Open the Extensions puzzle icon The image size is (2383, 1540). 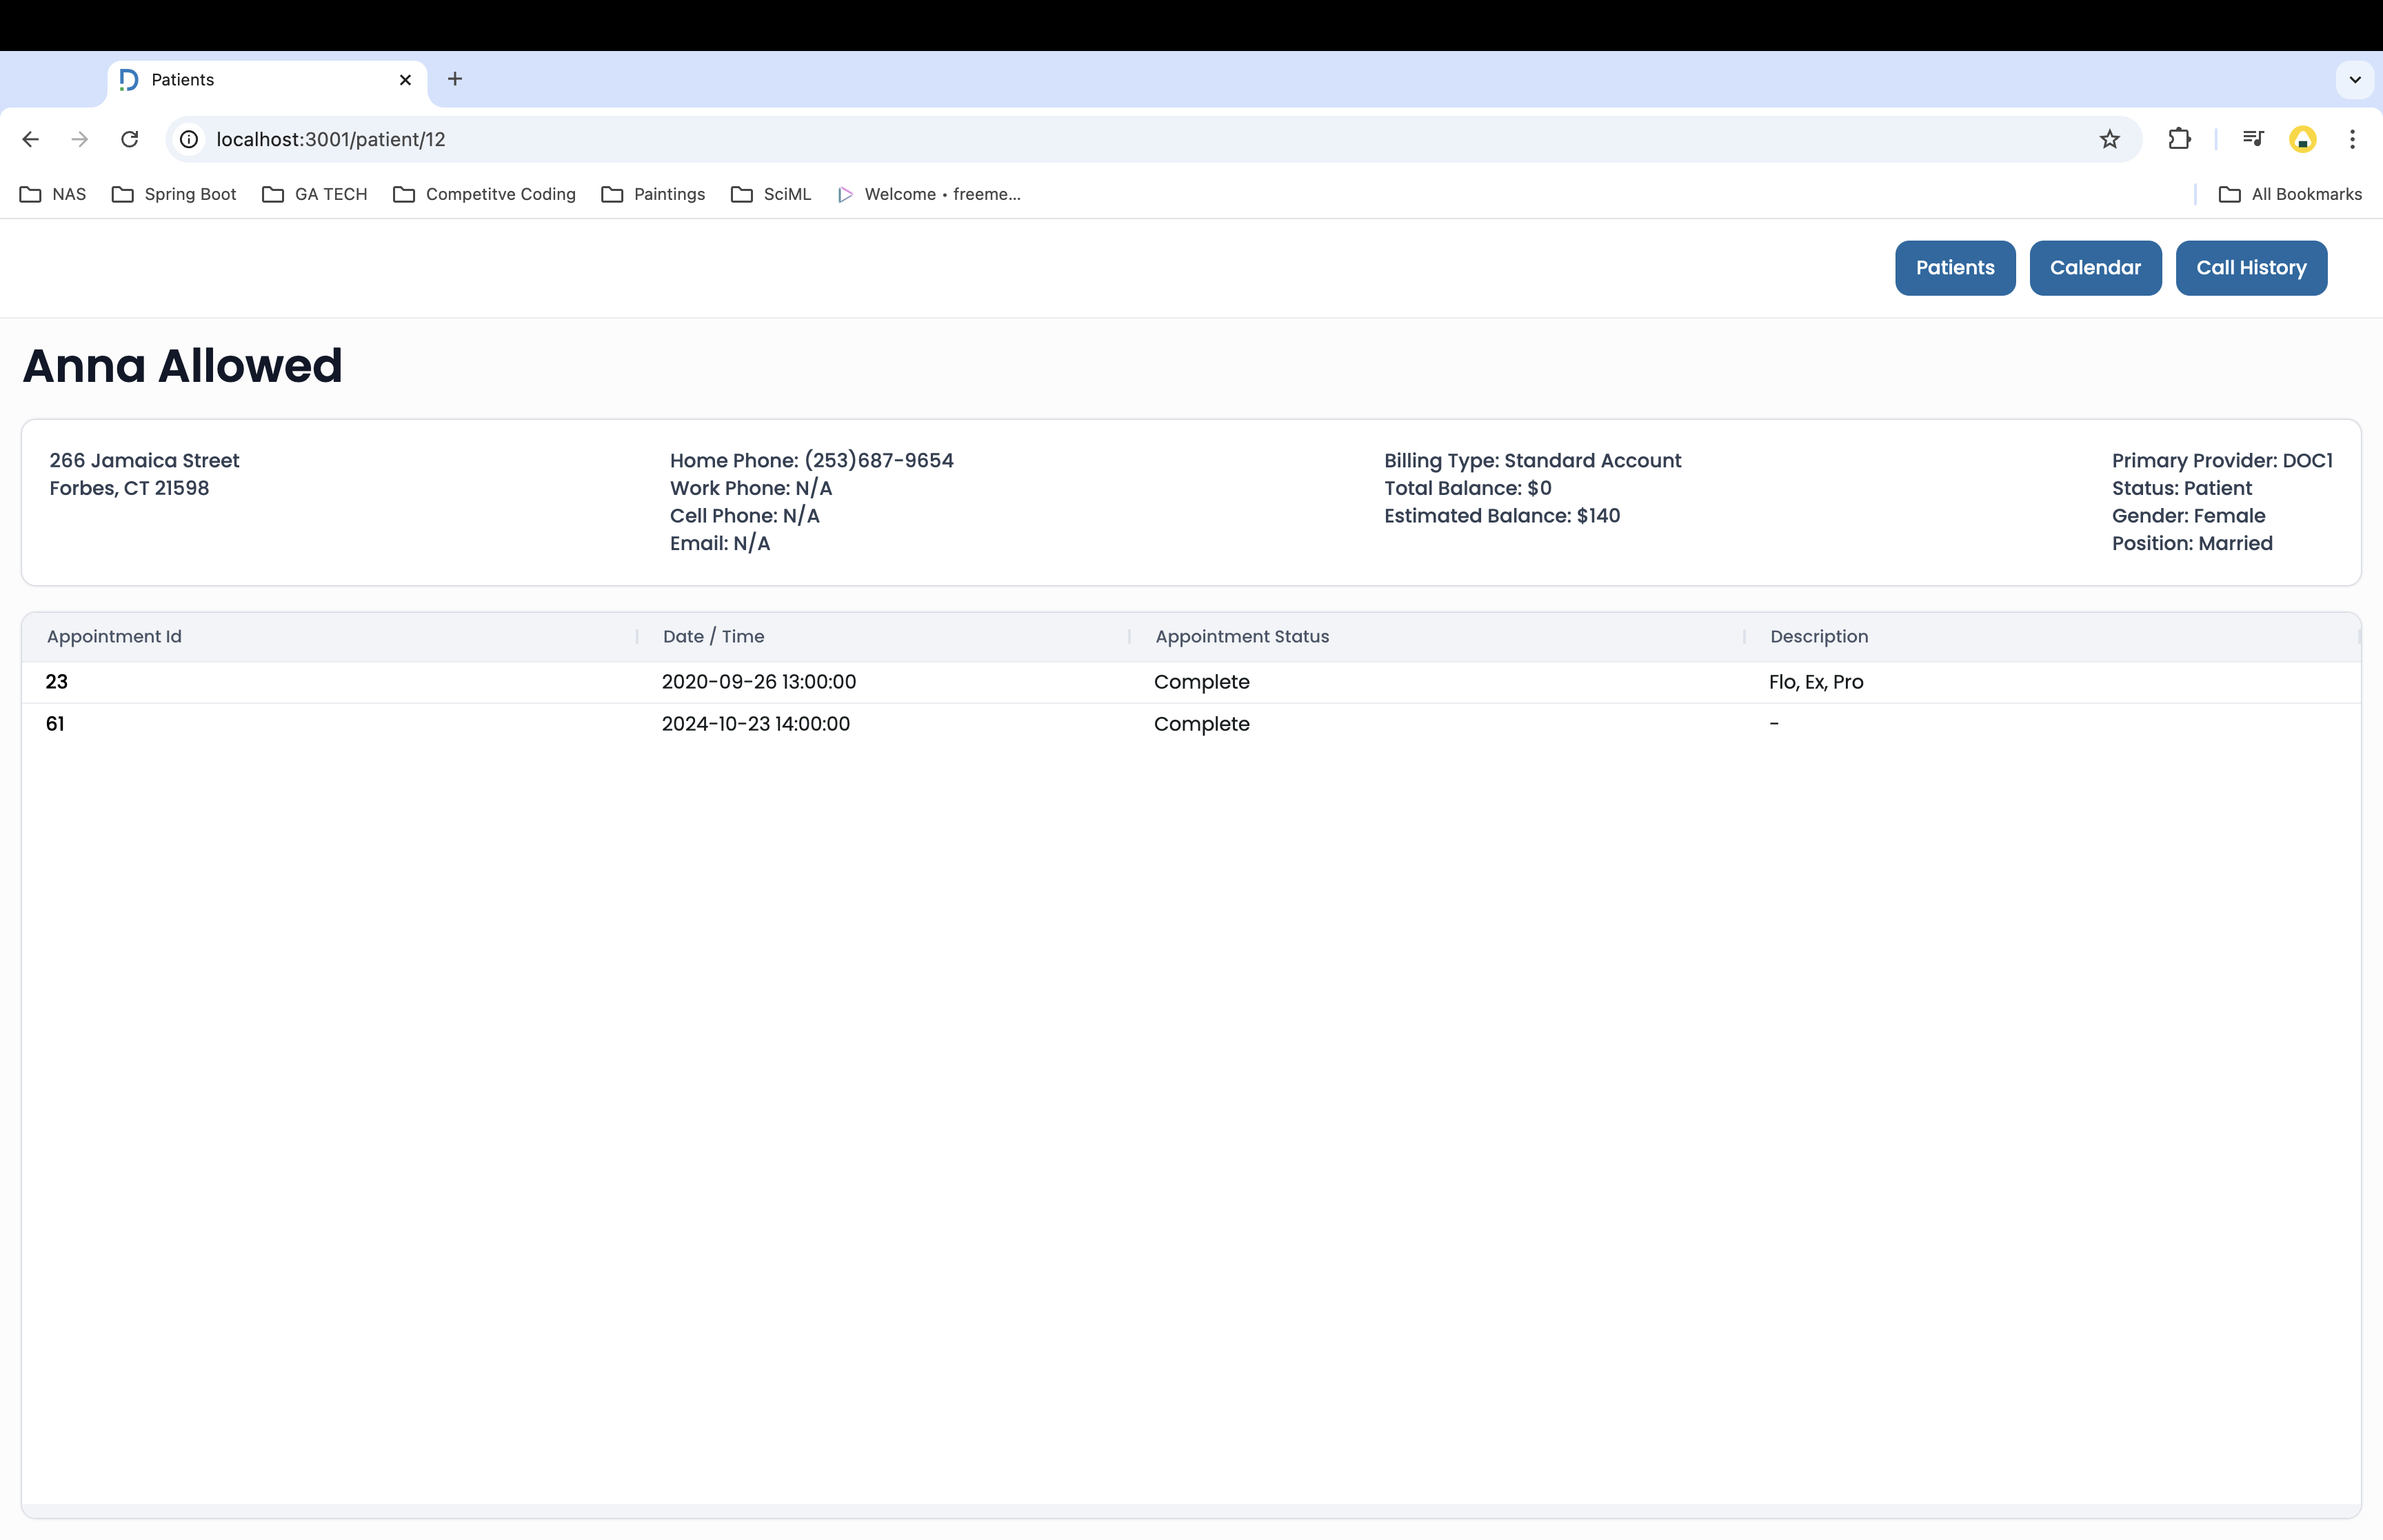2179,139
